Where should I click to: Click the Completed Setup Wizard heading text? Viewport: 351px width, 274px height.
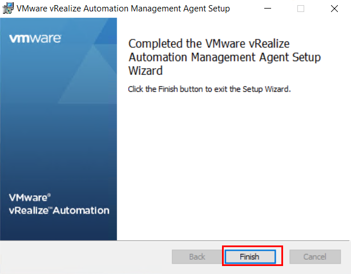pyautogui.click(x=224, y=57)
